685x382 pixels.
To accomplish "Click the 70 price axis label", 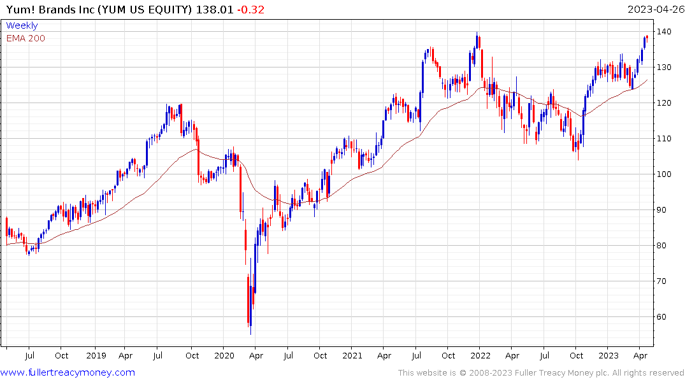I will click(661, 281).
